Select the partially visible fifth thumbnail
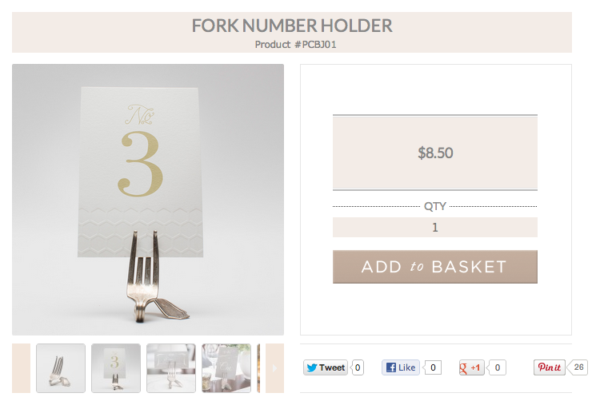This screenshot has height=405, width=600. (258, 368)
